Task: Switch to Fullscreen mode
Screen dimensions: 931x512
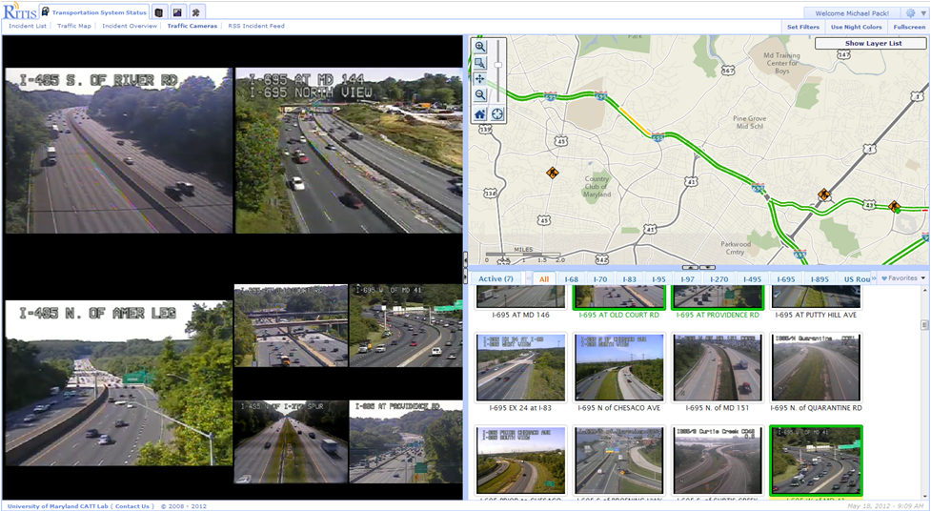Action: click(908, 27)
